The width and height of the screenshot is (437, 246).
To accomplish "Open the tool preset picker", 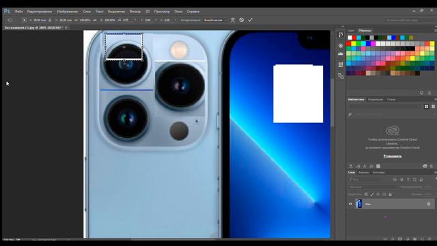I will [10, 20].
